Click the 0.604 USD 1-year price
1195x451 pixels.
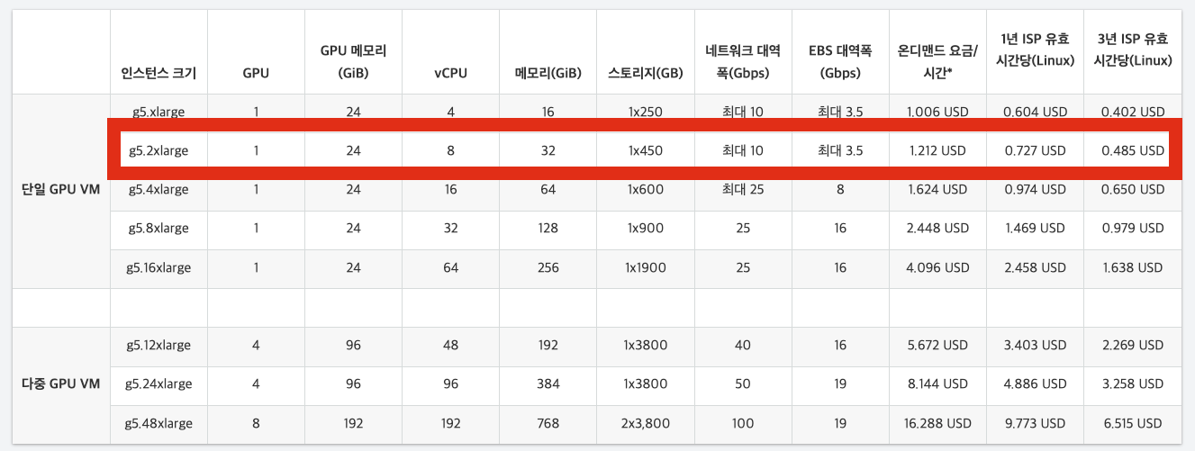pos(1035,112)
